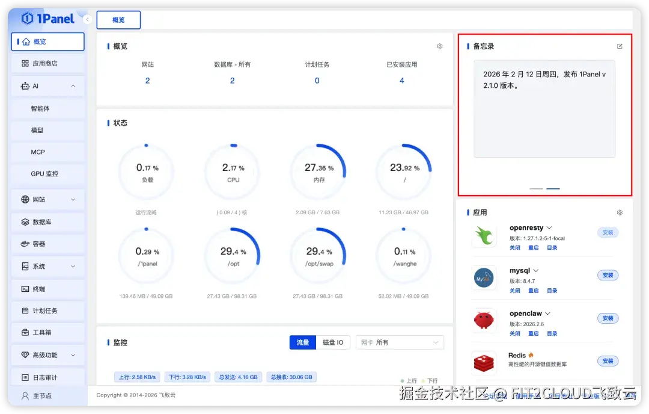This screenshot has width=649, height=414.
Task: Open the 工具箱 toolbox entry
Action: point(47,332)
